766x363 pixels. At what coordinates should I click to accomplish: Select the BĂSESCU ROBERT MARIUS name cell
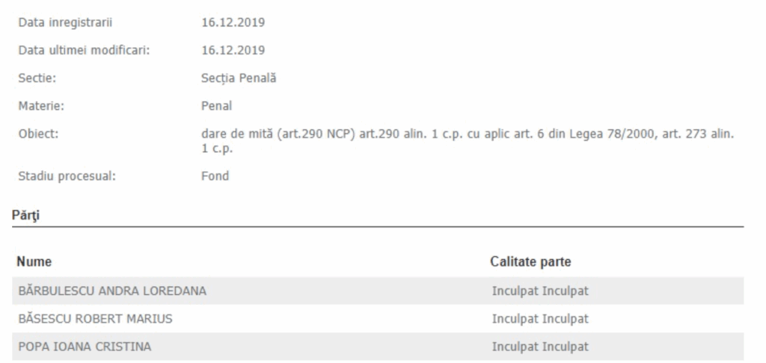point(95,319)
